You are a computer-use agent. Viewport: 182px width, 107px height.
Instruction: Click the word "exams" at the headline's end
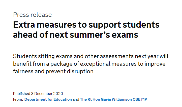click(125, 35)
